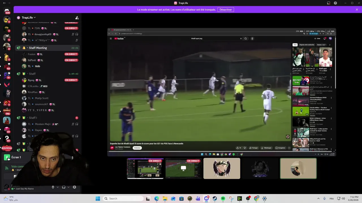Open File Explorer from taskbar
Image resolution: width=362 pixels, height=203 pixels.
coord(165,198)
